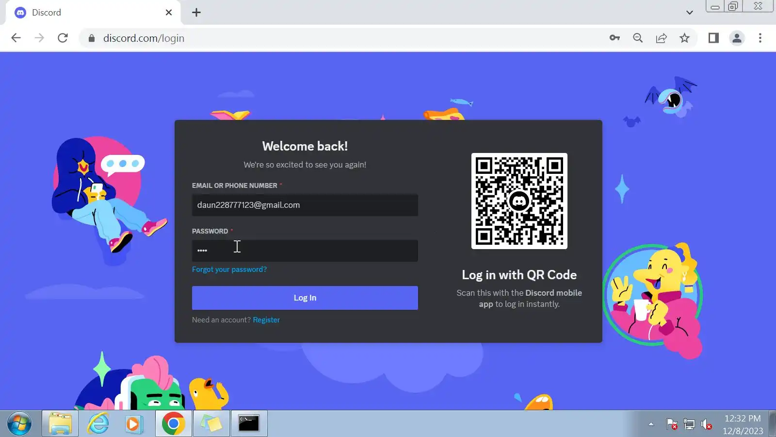The image size is (776, 437).
Task: Click the "Log in with QR Code" heading
Action: tap(519, 275)
